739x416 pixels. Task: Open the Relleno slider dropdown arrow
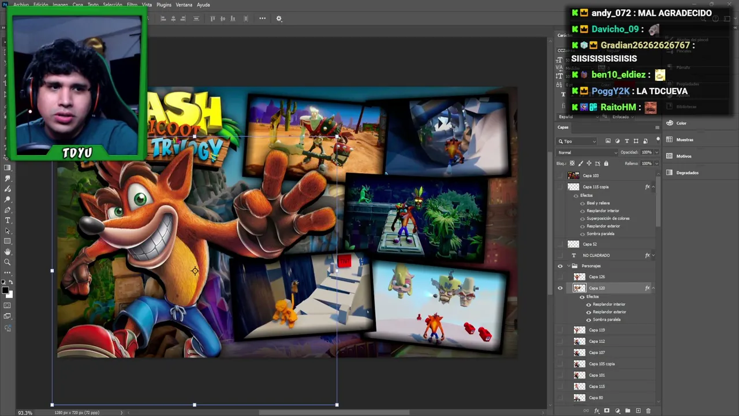click(x=656, y=164)
